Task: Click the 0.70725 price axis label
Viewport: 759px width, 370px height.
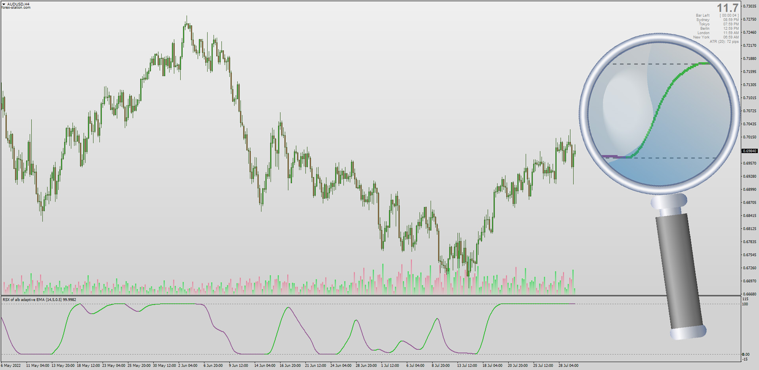Action: point(750,111)
